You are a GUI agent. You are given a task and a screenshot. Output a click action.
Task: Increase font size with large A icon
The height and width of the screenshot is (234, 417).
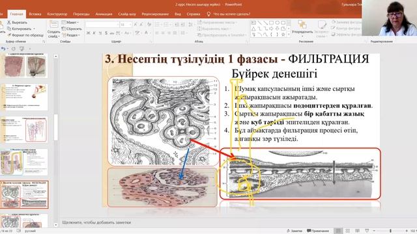(x=136, y=25)
